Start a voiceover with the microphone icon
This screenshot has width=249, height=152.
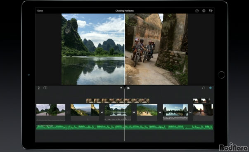click(x=38, y=88)
